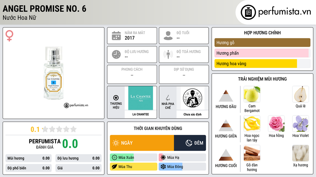Screen dimensions: 316x177
Task: Click the Mùa Đông season bar
Action: click(182, 167)
